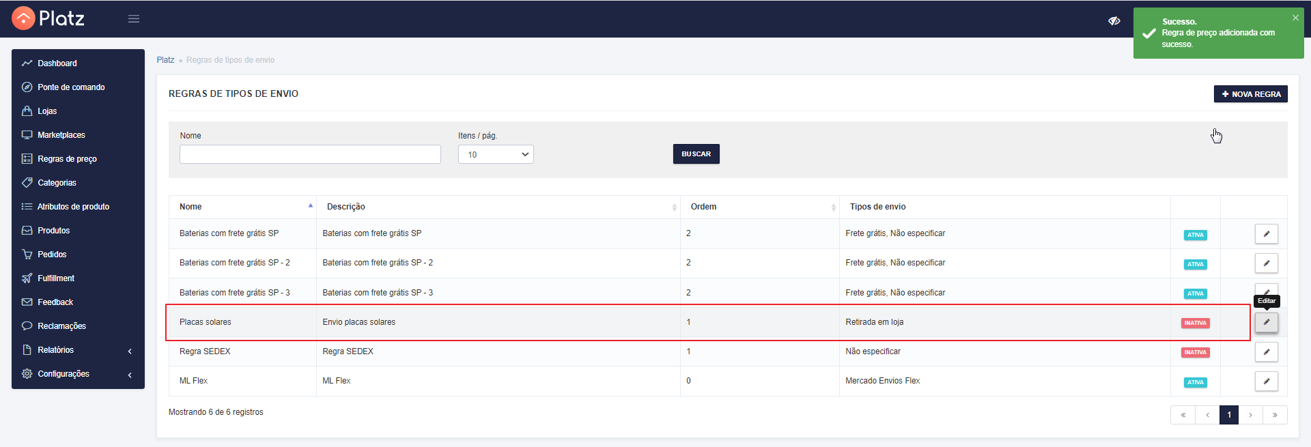This screenshot has height=447, width=1311.
Task: Click the Produtos box icon
Action: [x=27, y=230]
